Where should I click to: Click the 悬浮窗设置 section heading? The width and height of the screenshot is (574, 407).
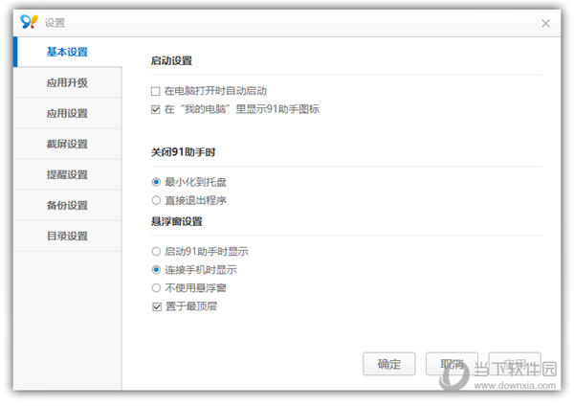pyautogui.click(x=177, y=221)
